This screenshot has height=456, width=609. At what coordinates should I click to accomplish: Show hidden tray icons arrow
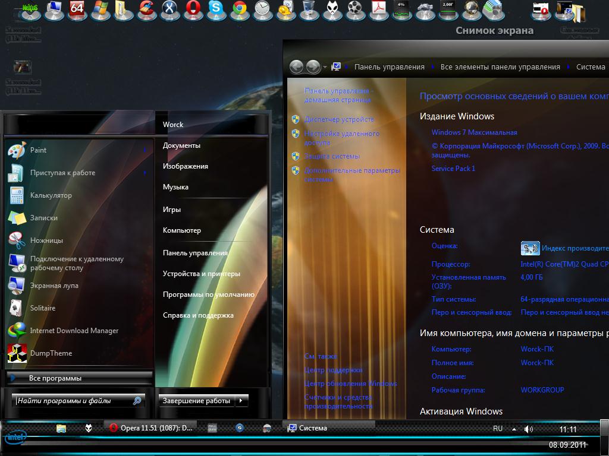point(514,429)
